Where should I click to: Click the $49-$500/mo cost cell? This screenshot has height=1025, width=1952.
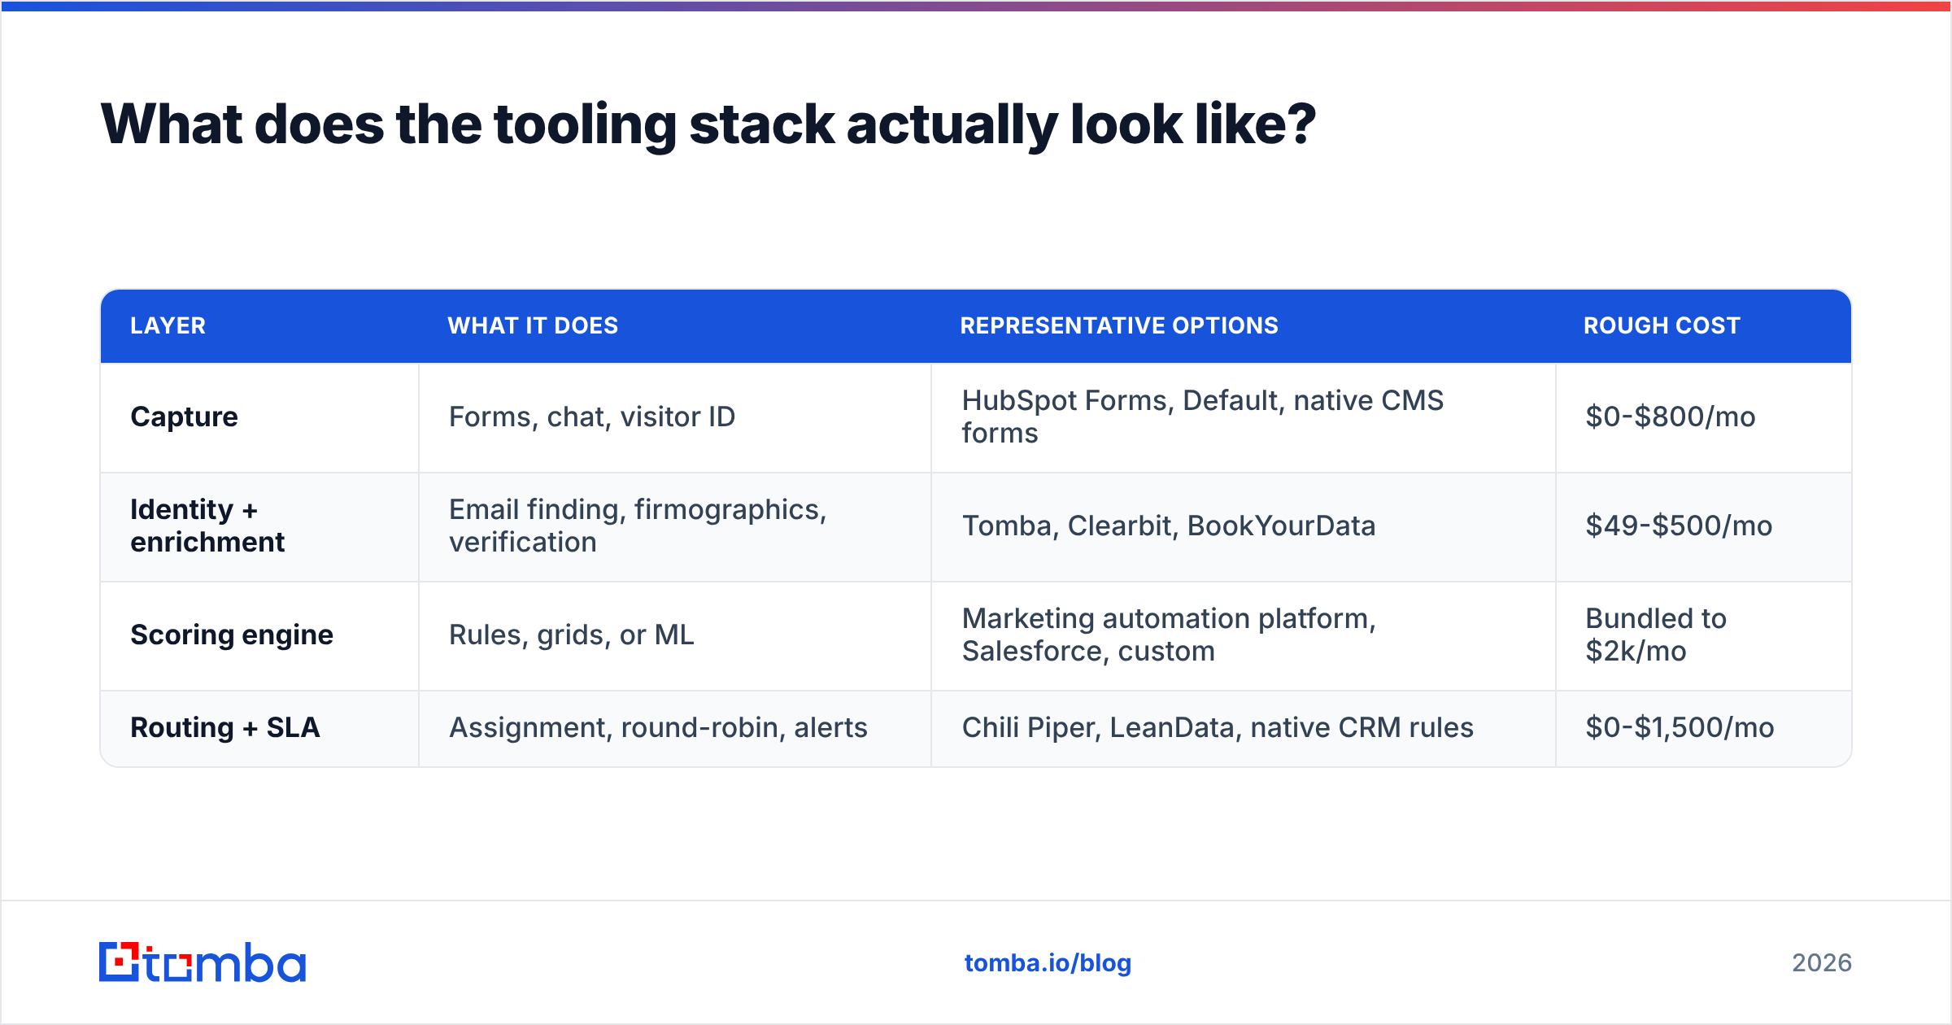click(x=1703, y=526)
